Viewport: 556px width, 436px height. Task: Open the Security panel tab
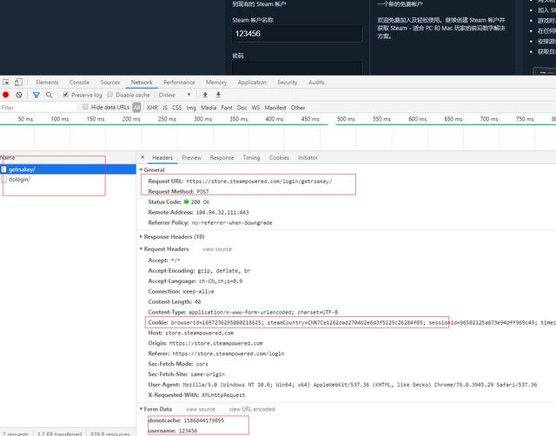288,83
